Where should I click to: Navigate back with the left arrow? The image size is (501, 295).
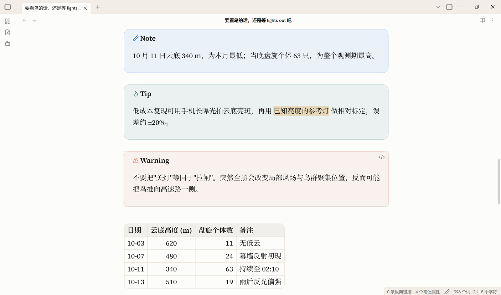(24, 20)
